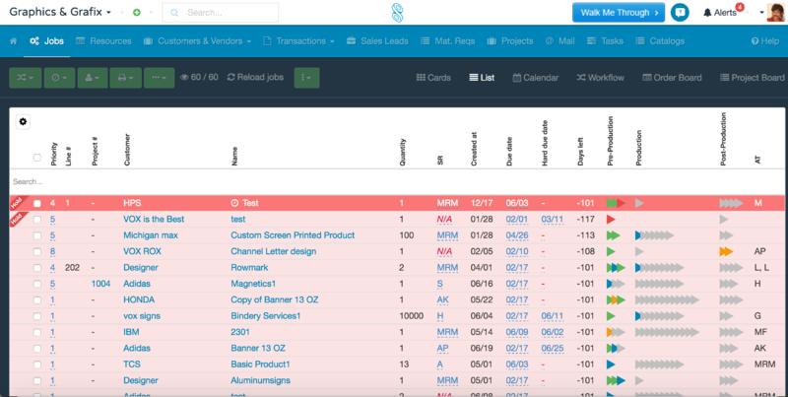
Task: Open the Mat. Reqs navigation item
Action: tap(448, 41)
